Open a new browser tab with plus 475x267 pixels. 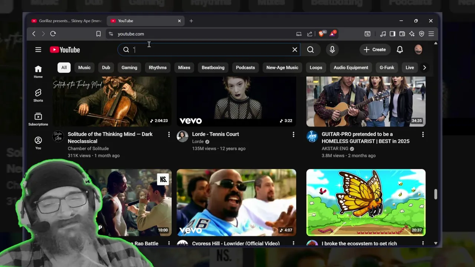click(191, 21)
